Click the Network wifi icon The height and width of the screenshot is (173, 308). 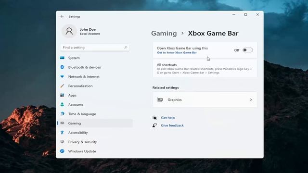[62, 76]
